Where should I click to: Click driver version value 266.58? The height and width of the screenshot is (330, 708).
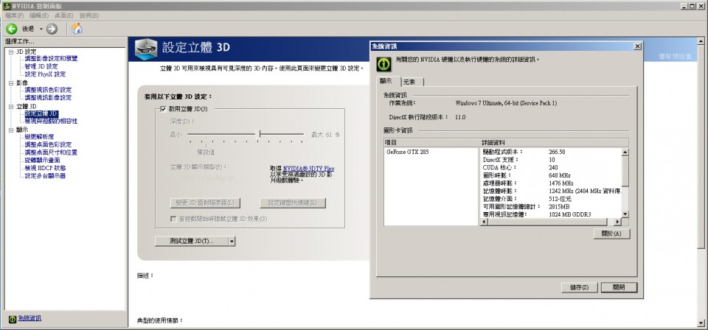click(557, 152)
